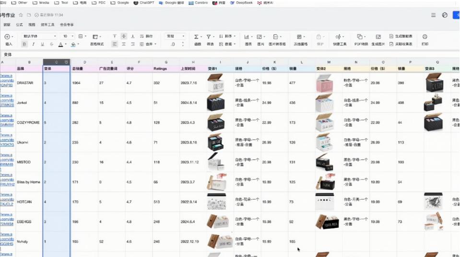This screenshot has height=257, width=460.
Task: Open the font size 10 dropdown
Action: (x=68, y=36)
